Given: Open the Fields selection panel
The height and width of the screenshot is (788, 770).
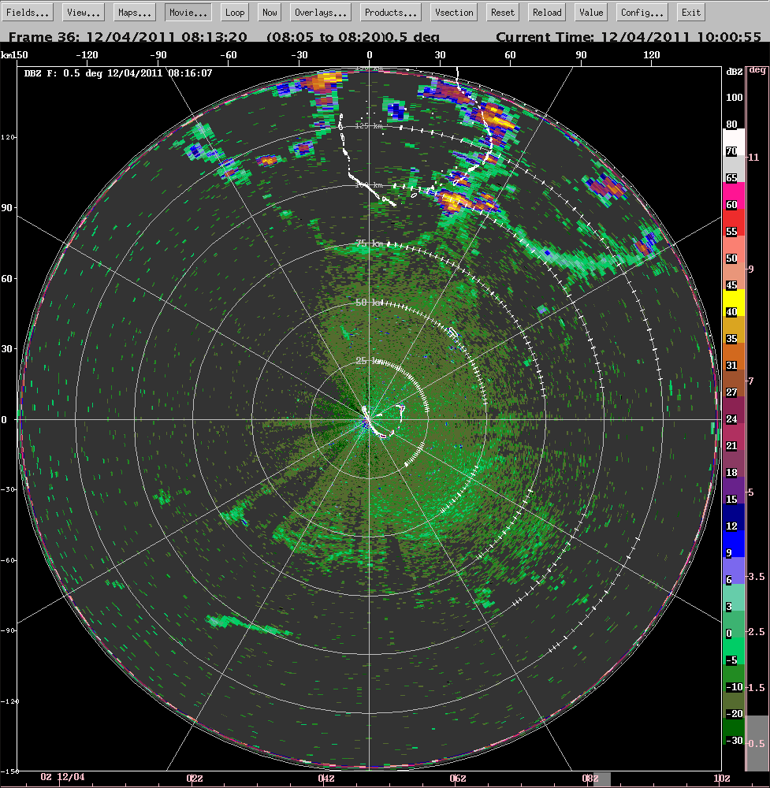Looking at the screenshot, I should [x=28, y=12].
